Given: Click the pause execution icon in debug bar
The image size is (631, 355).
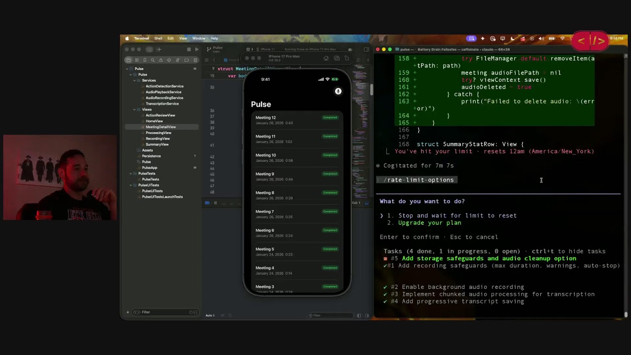Looking at the screenshot, I should pyautogui.click(x=215, y=203).
